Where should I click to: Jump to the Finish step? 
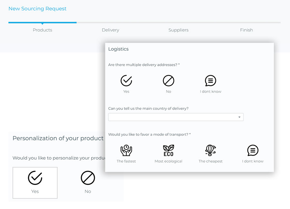[247, 30]
